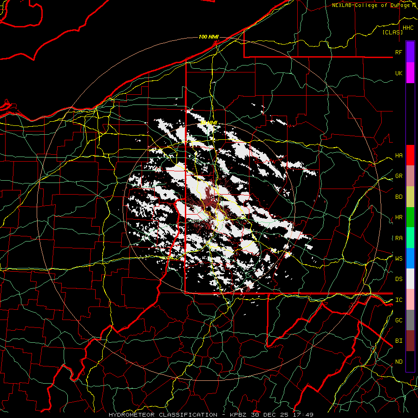
Task: Click the UK legend label
Action: point(398,73)
